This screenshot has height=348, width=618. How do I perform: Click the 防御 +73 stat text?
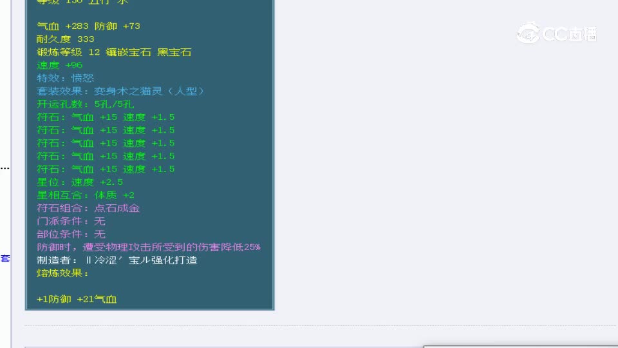click(x=117, y=26)
